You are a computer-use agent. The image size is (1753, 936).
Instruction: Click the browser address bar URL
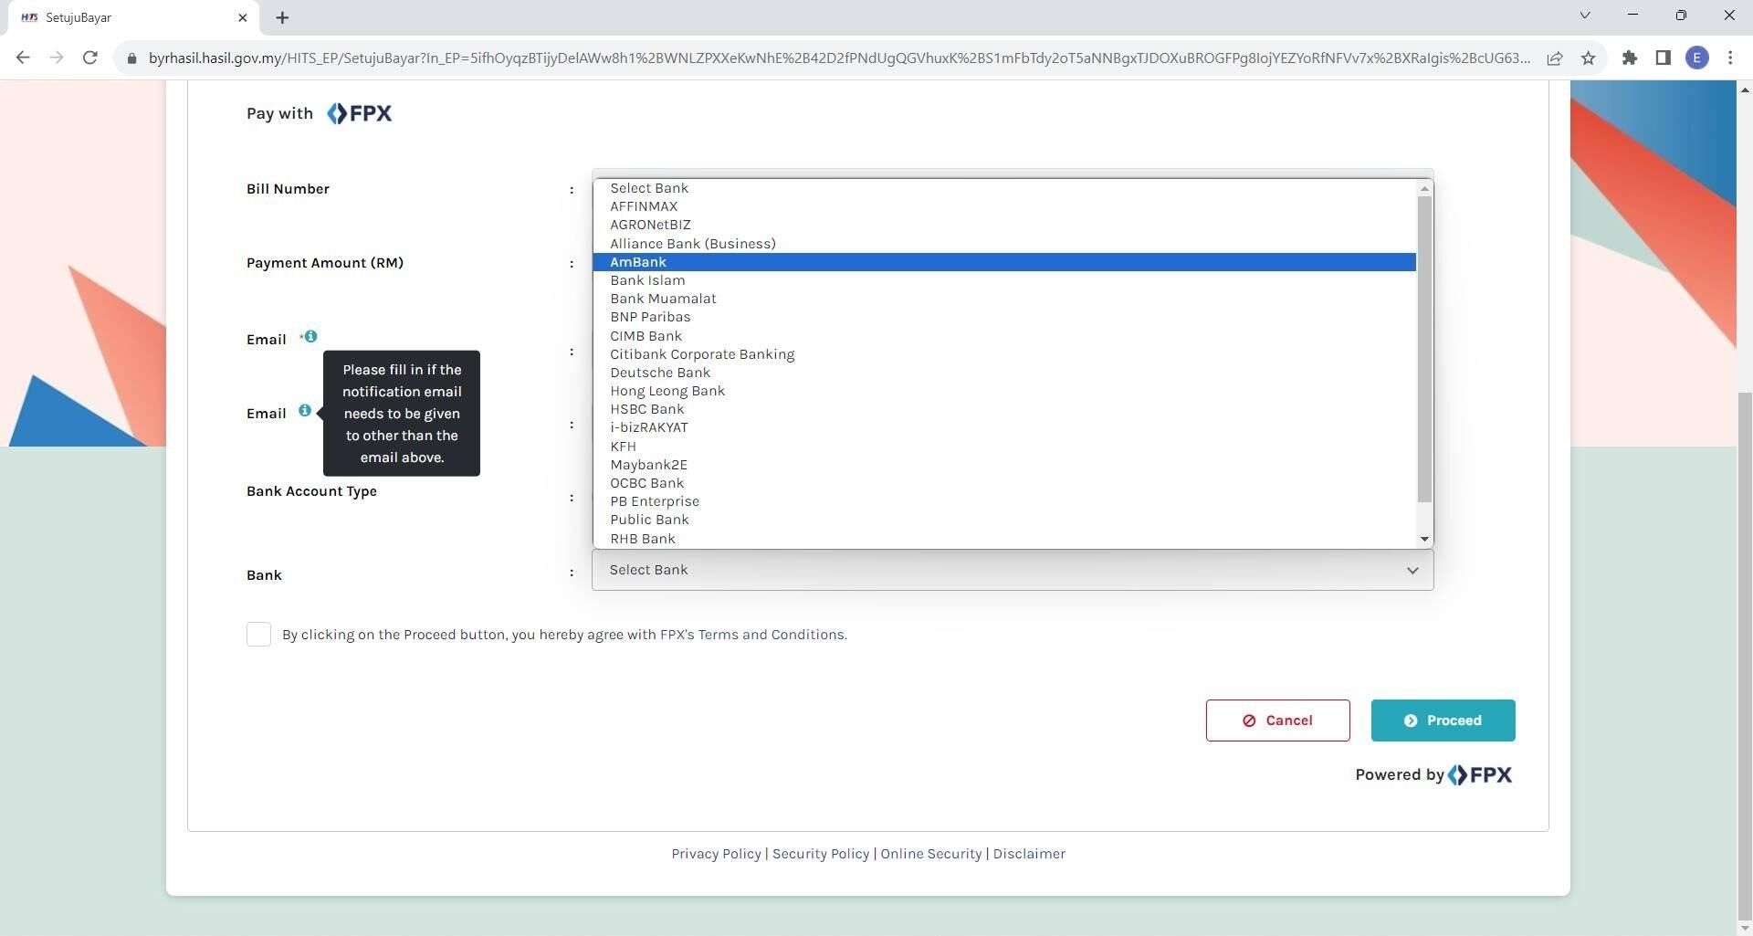click(x=839, y=58)
